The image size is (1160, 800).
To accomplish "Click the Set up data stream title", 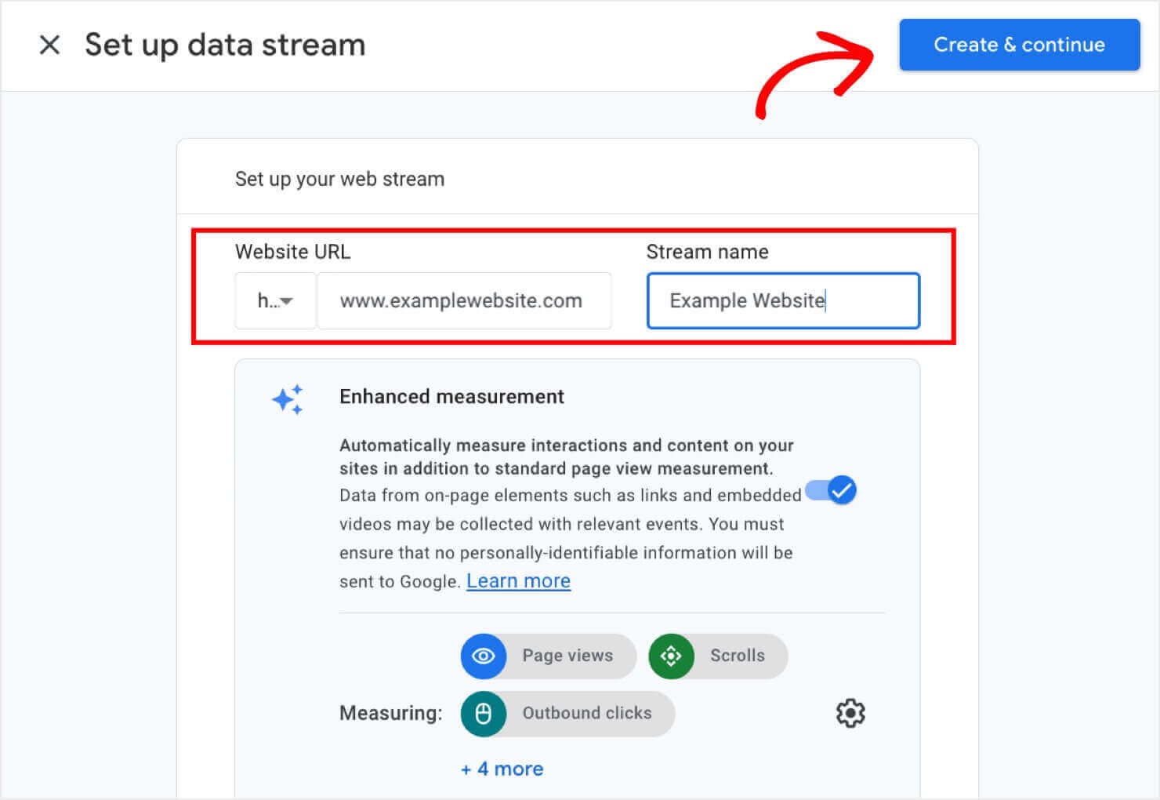I will click(x=225, y=45).
